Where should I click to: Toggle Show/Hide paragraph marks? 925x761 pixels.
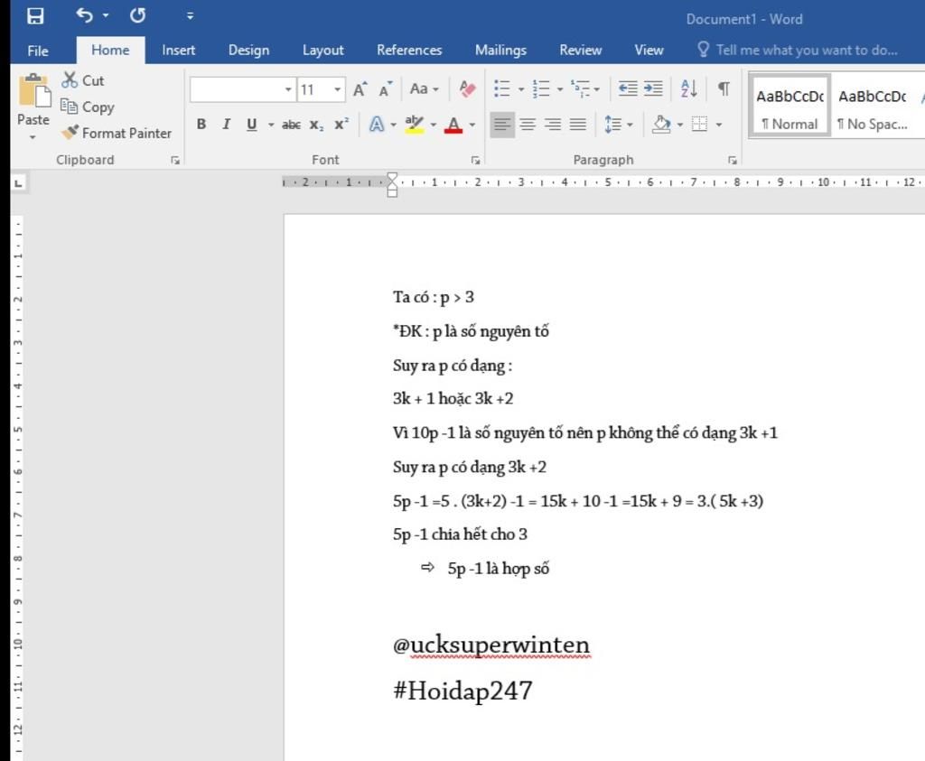click(x=724, y=89)
